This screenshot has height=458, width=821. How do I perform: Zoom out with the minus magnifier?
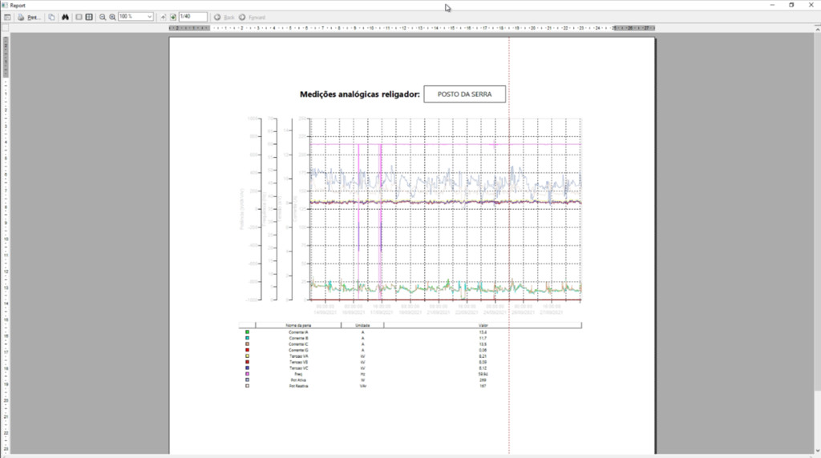[x=103, y=17]
